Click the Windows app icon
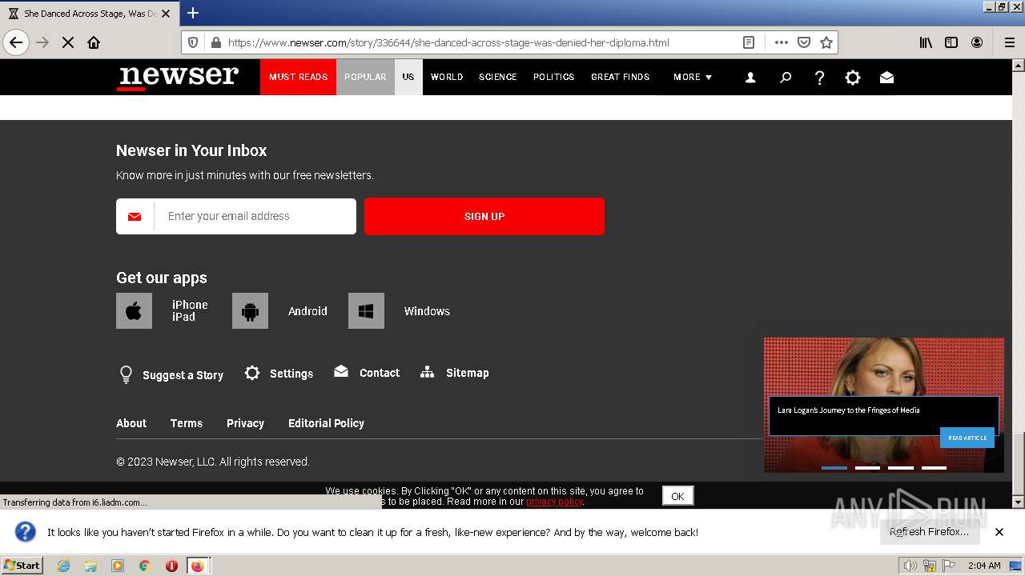The width and height of the screenshot is (1025, 576). tap(366, 310)
